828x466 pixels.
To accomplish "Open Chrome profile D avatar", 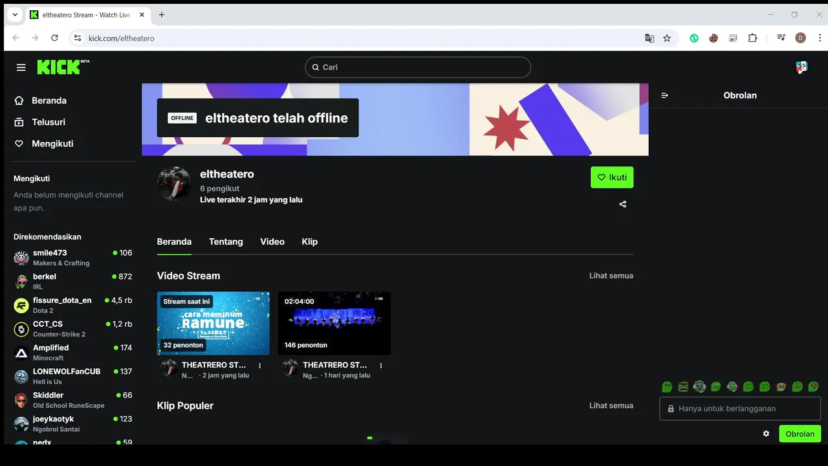I will coord(801,38).
